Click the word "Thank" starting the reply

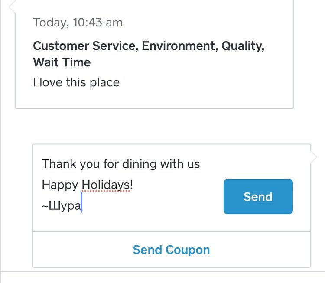pyautogui.click(x=58, y=164)
